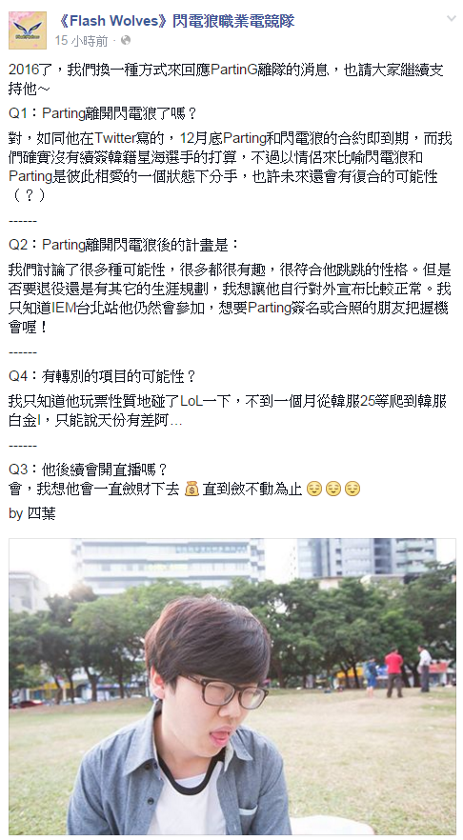Click the author signature by 四葉
This screenshot has height=840, width=463.
tap(32, 513)
